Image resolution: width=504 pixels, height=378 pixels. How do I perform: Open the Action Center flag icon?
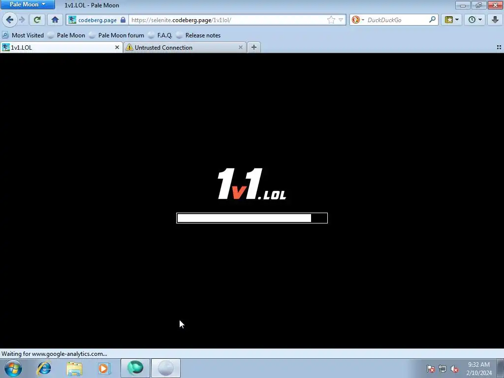[431, 369]
